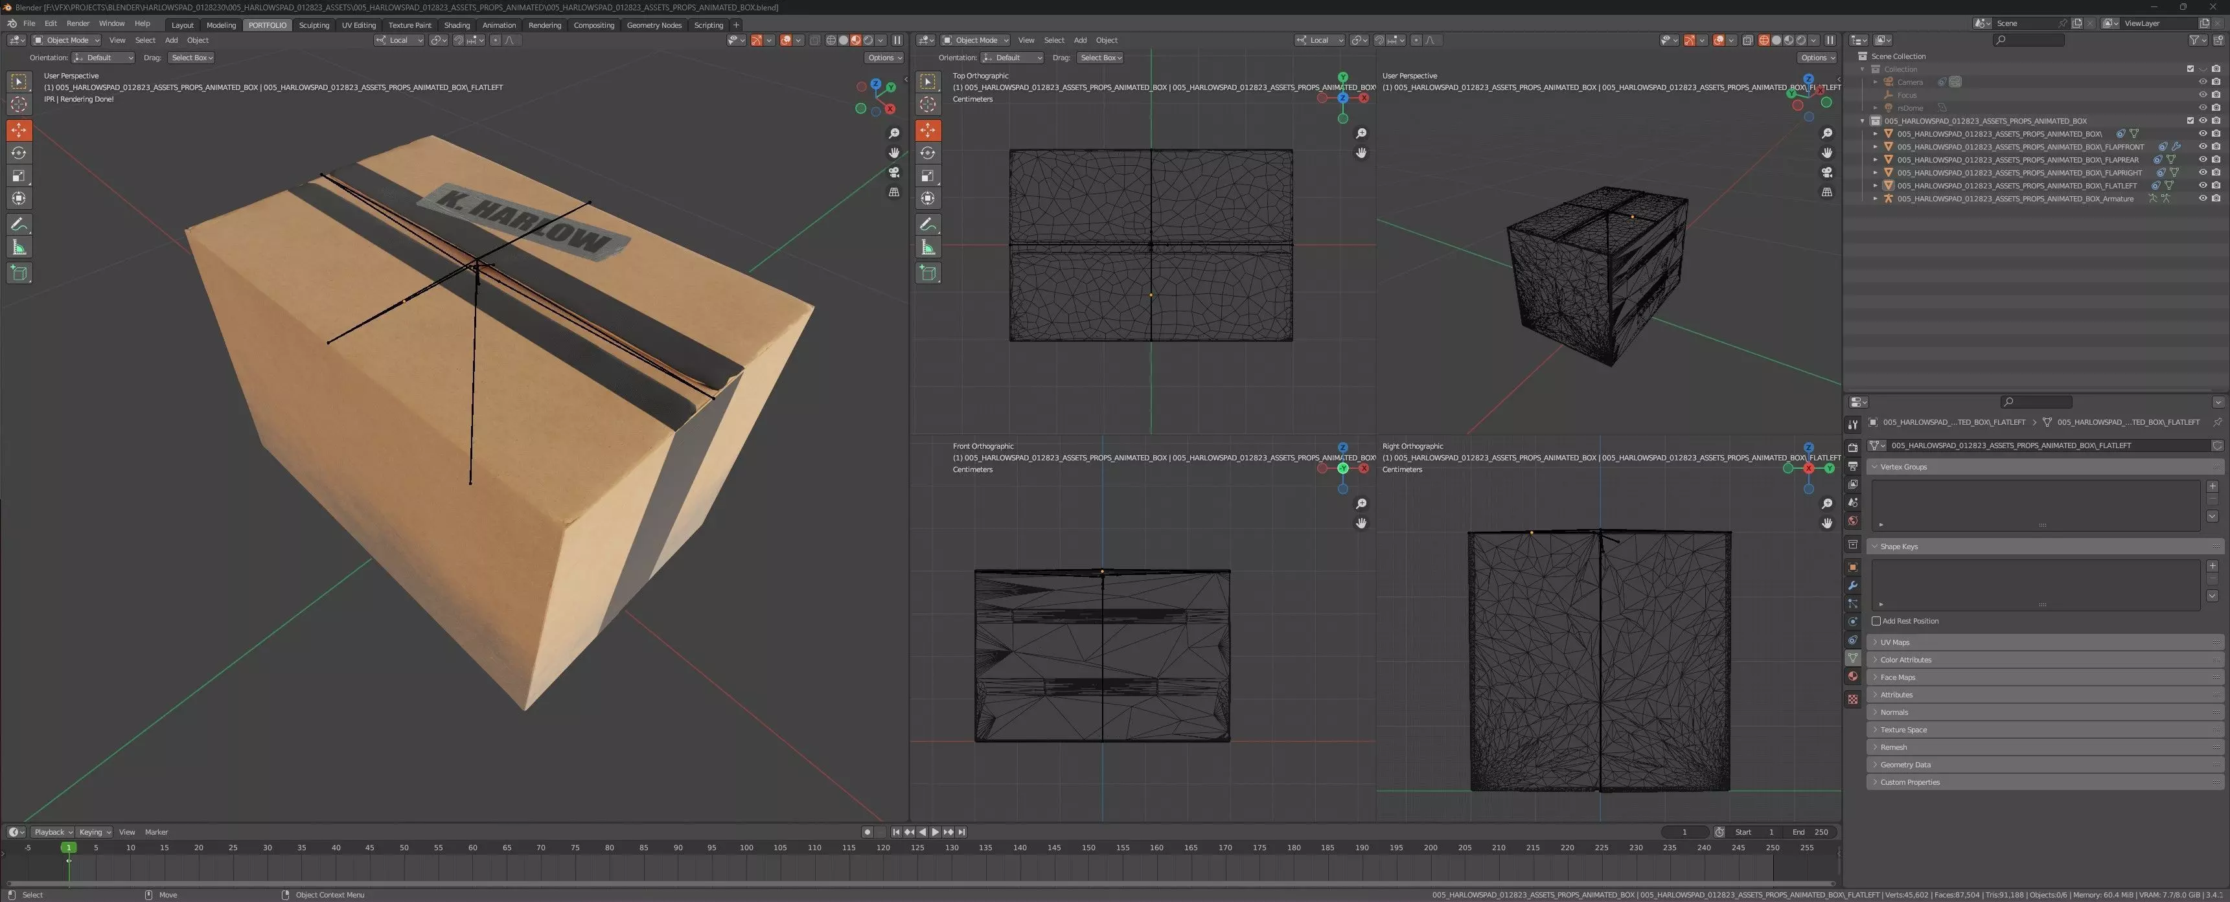Expand the Geometry Data panel

pos(1905,765)
